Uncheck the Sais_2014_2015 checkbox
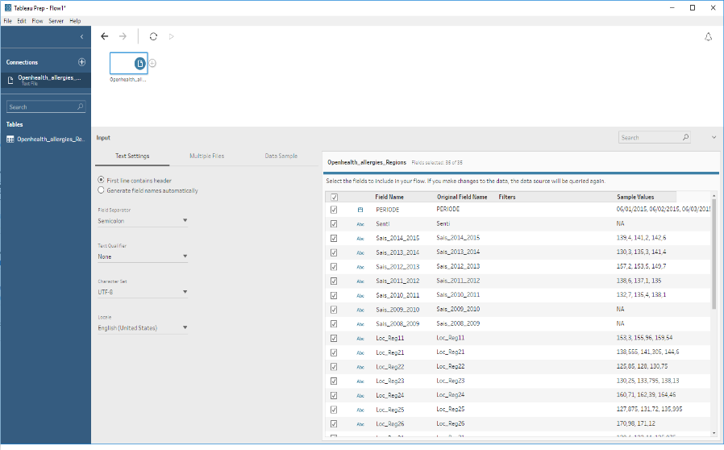The width and height of the screenshot is (724, 450). tap(334, 239)
